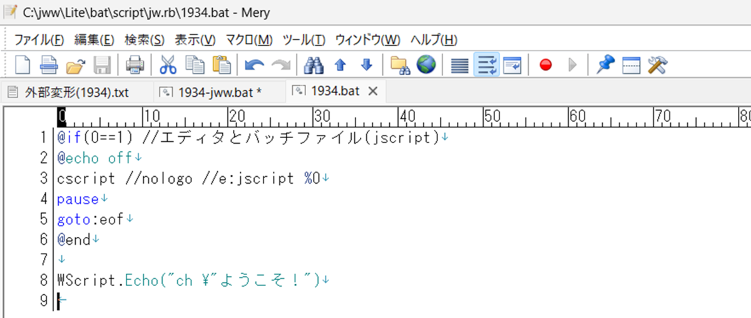Click the split window icon
The height and width of the screenshot is (318, 751).
631,65
